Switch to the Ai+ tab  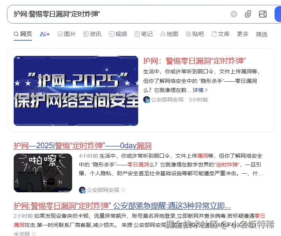[x=45, y=34]
